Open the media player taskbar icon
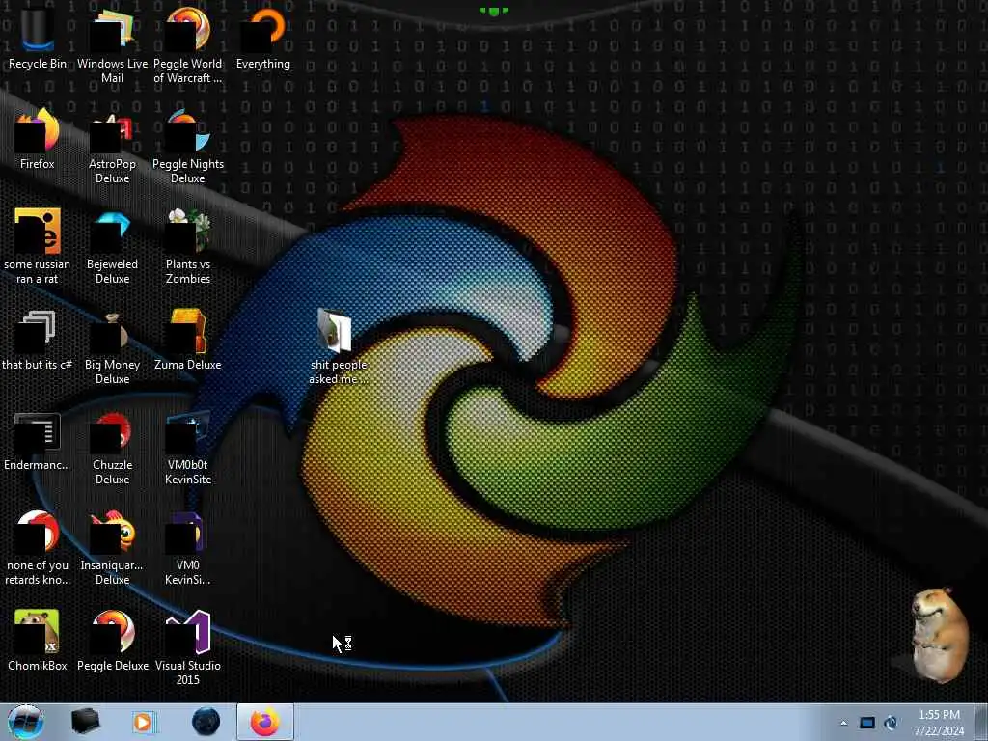The image size is (988, 741). [x=145, y=722]
